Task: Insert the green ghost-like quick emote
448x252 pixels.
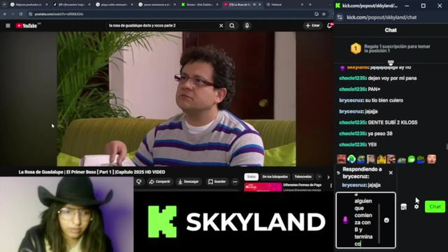Action: coord(411,159)
